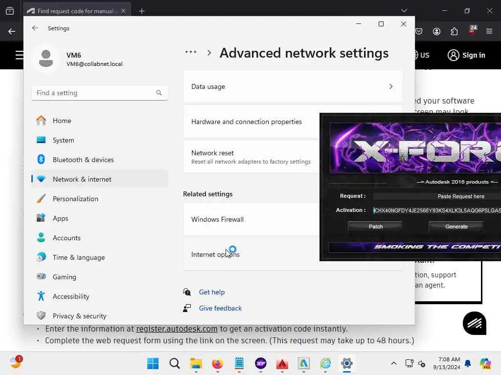
Task: Click Sign in on Autodesk page
Action: 466,55
